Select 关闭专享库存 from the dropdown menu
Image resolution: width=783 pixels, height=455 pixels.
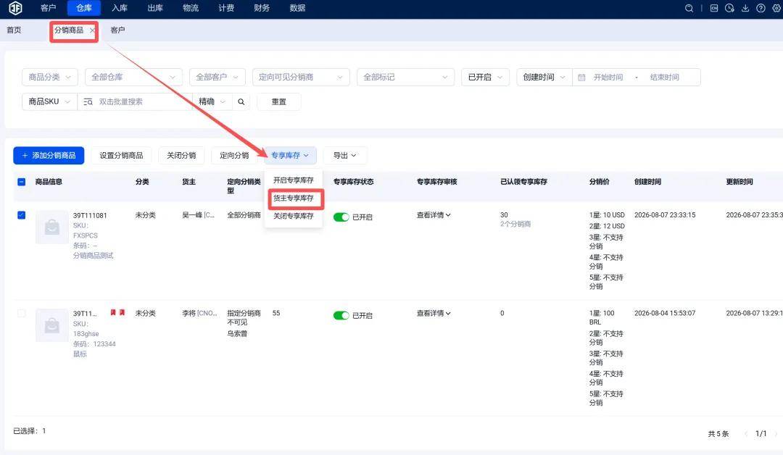point(294,216)
